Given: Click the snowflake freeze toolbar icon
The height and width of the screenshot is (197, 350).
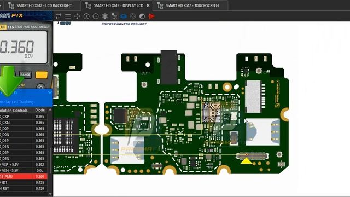Looking at the screenshot, I should (x=104, y=16).
